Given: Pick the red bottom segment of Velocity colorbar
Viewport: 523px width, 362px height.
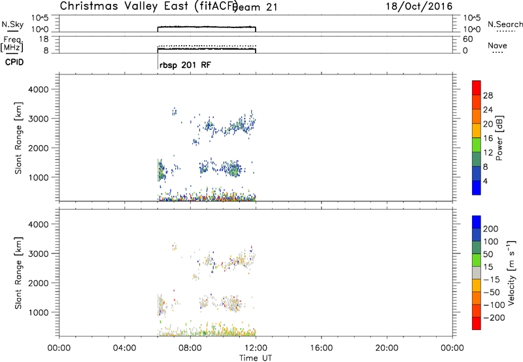Looking at the screenshot, I should pos(477,323).
